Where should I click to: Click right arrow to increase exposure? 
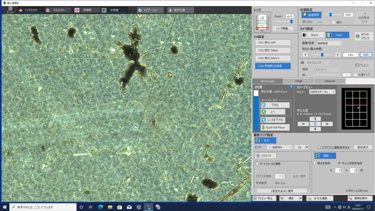tap(337, 55)
